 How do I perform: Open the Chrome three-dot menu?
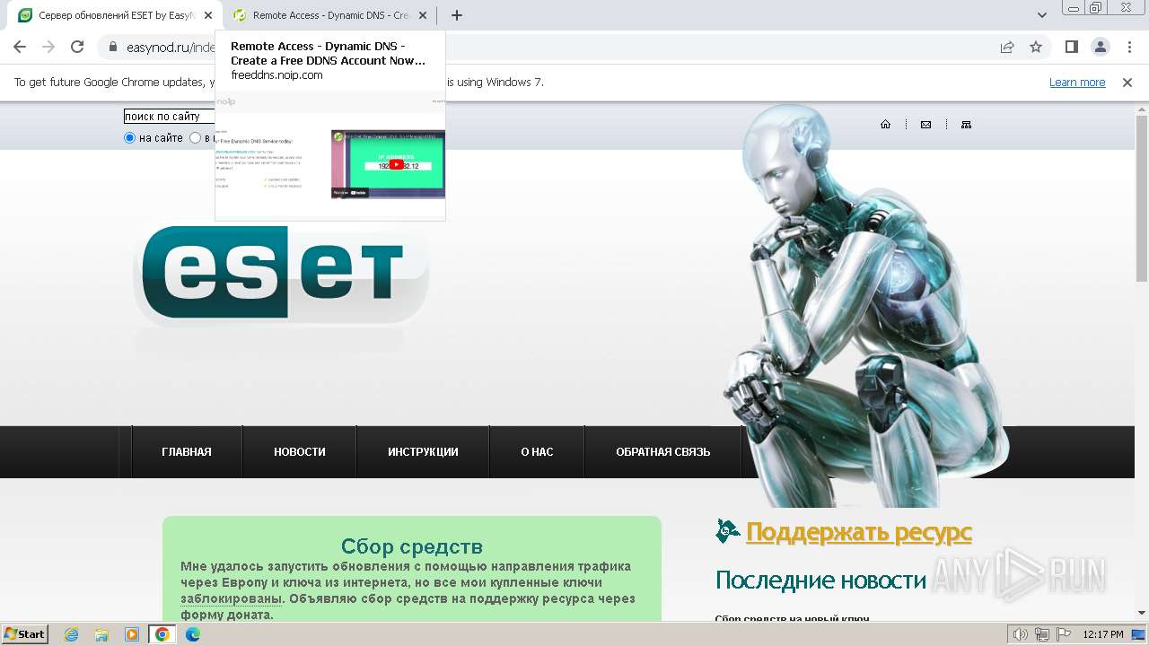tap(1128, 47)
